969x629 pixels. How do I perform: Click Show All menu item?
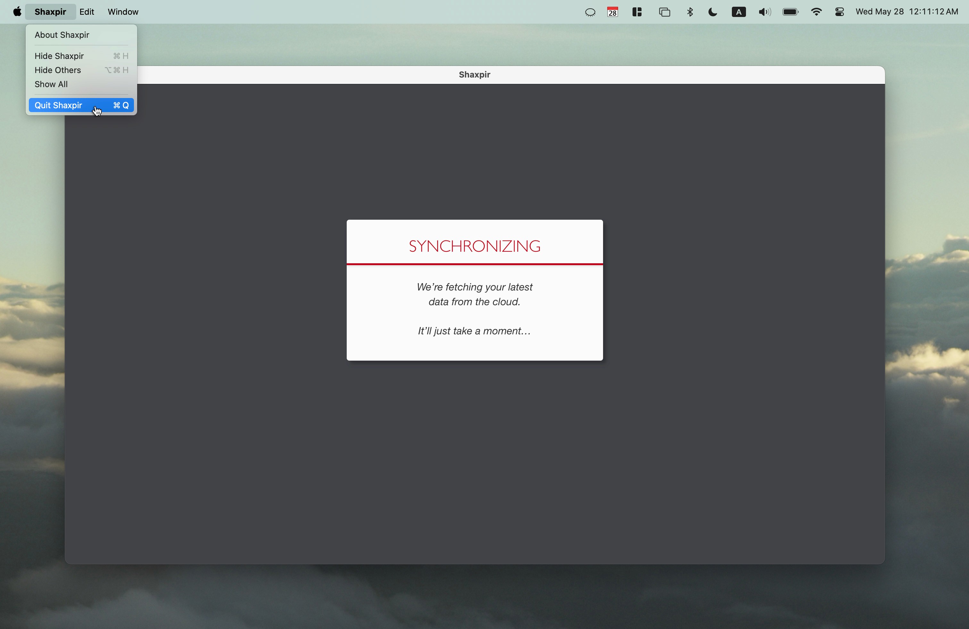coord(51,84)
